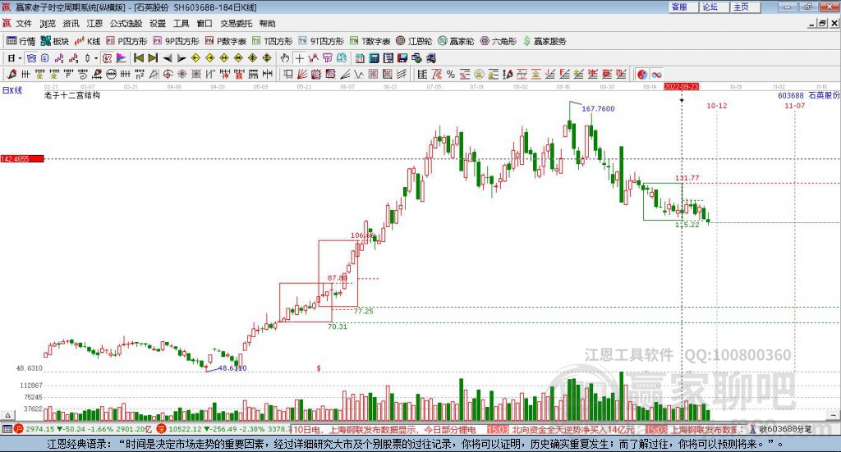Open the 江恩 menu

[94, 24]
